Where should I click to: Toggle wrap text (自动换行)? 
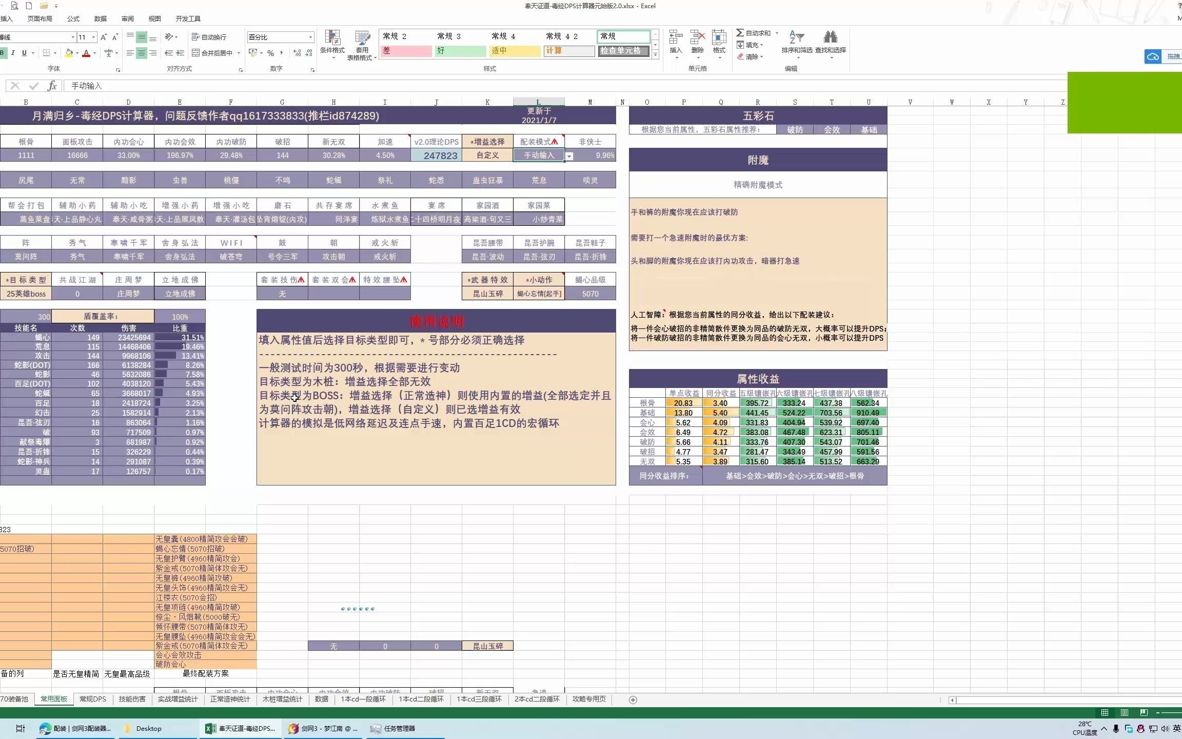pyautogui.click(x=209, y=37)
